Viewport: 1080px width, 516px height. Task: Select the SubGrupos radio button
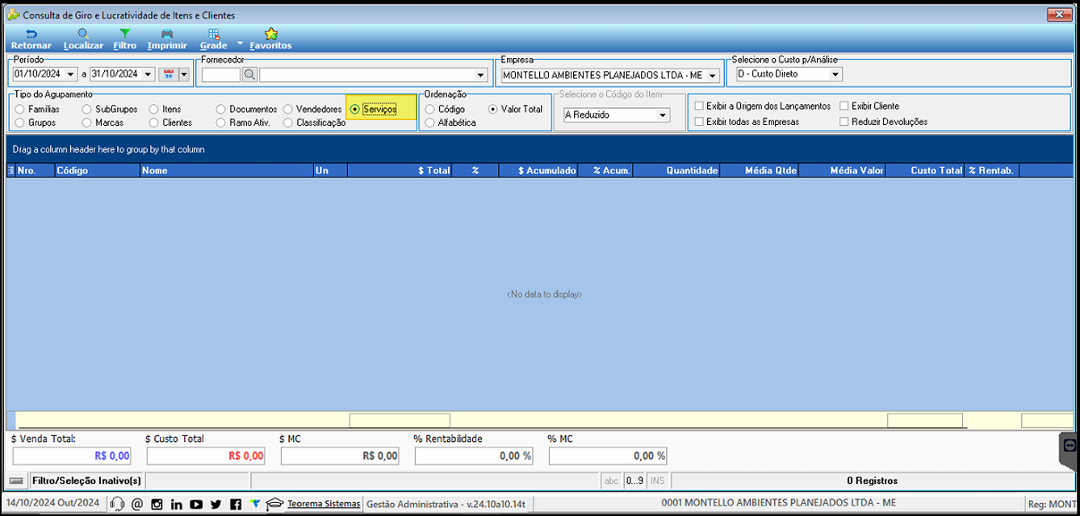tap(87, 109)
